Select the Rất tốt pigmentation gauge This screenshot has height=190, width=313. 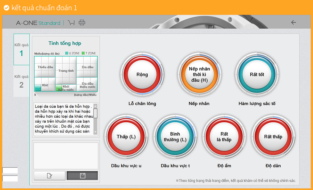pos(257,74)
